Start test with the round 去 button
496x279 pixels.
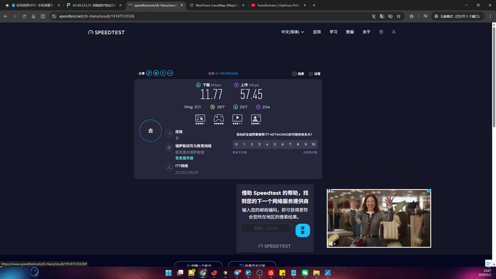point(151,131)
